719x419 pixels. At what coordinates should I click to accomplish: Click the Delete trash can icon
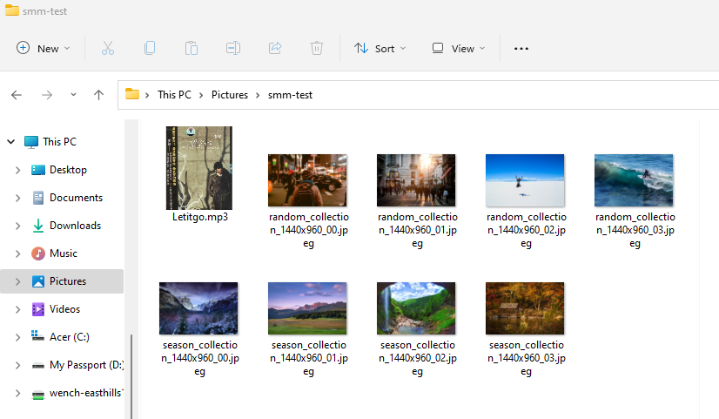[x=316, y=48]
